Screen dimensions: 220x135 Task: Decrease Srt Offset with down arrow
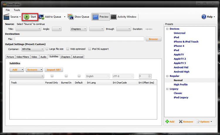pos(150,77)
